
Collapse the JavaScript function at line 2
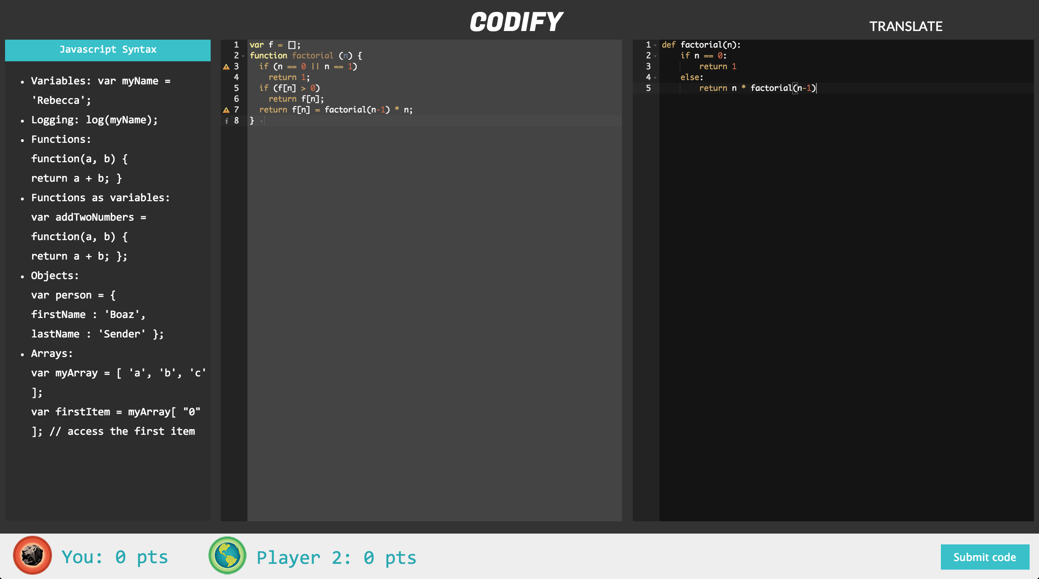243,56
